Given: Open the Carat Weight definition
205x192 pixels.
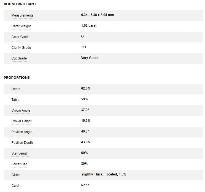Looking at the screenshot, I should click(x=21, y=26).
